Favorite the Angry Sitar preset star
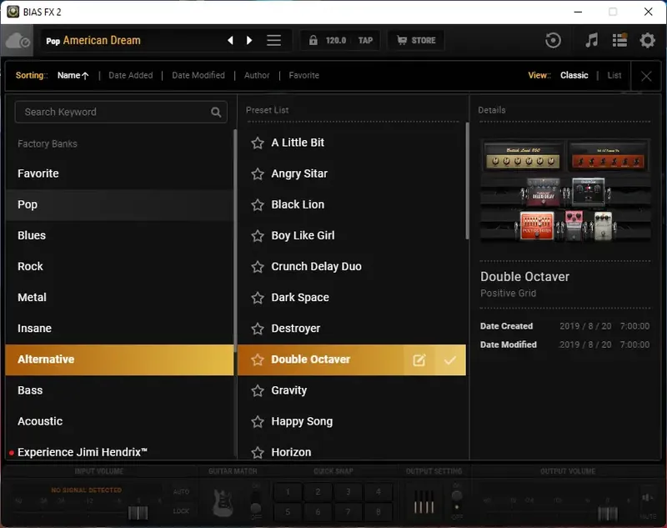This screenshot has height=528, width=667. pyautogui.click(x=258, y=173)
